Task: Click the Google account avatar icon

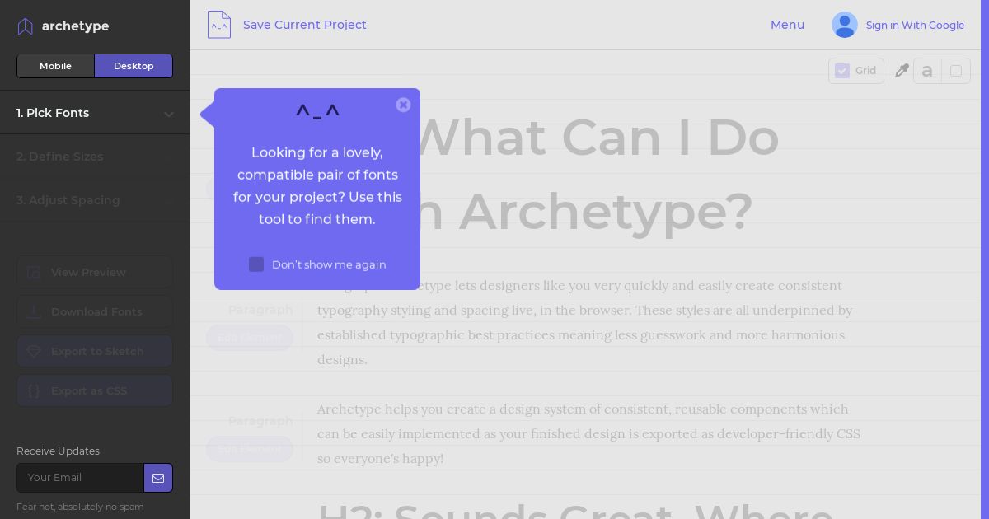Action: tap(845, 25)
